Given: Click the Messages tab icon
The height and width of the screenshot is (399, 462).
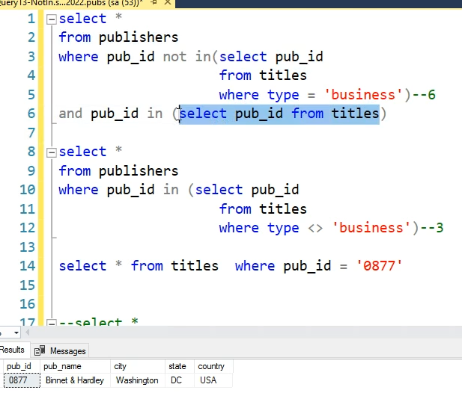Looking at the screenshot, I should click(40, 350).
